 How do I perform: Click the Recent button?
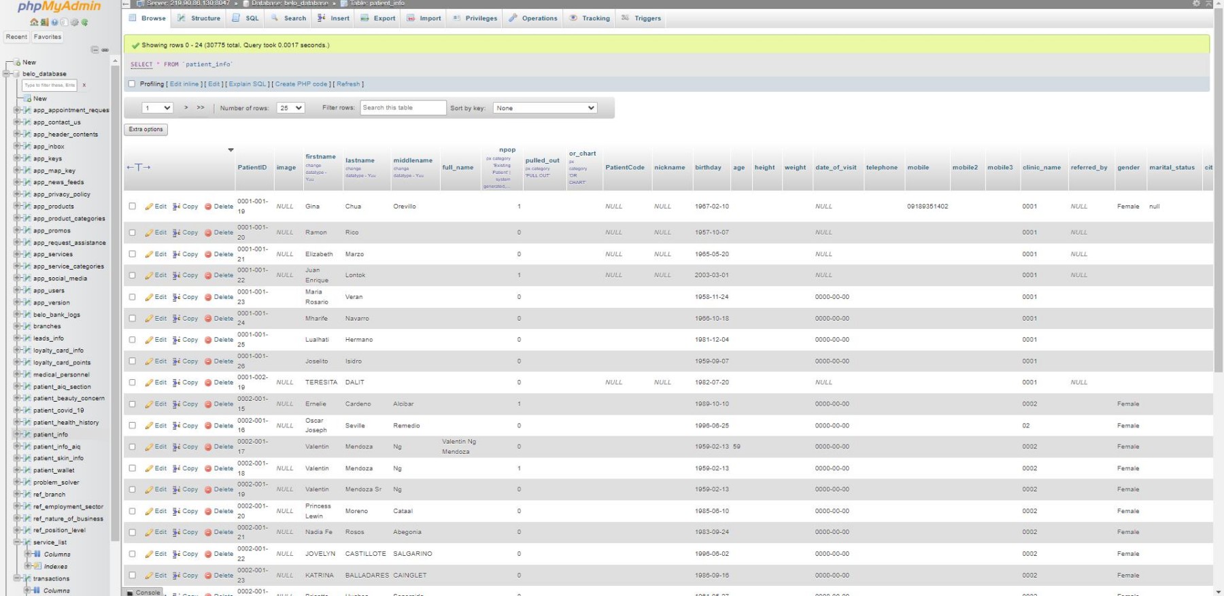(16, 37)
